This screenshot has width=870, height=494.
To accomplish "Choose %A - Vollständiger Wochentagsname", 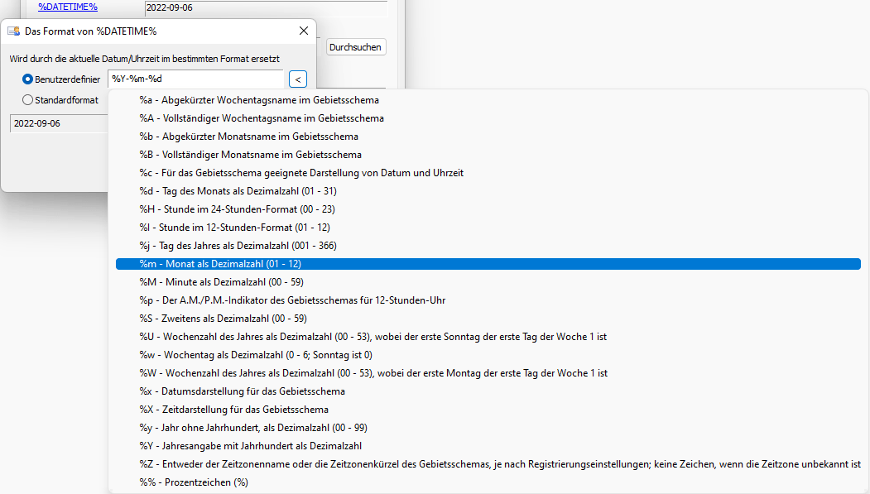I will [x=488, y=118].
